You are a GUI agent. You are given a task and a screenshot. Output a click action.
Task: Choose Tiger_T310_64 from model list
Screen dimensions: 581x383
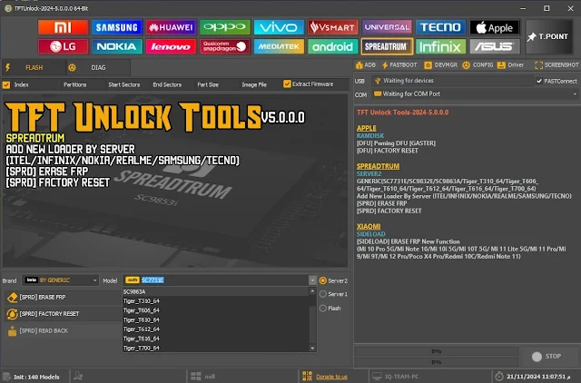click(x=216, y=301)
